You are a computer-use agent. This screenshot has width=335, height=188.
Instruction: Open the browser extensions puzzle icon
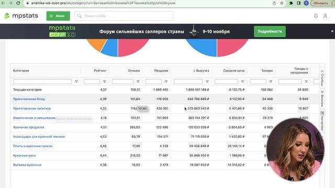coord(291,3)
